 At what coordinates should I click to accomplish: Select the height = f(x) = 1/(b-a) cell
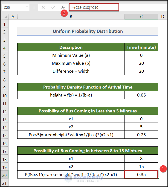(71, 95)
